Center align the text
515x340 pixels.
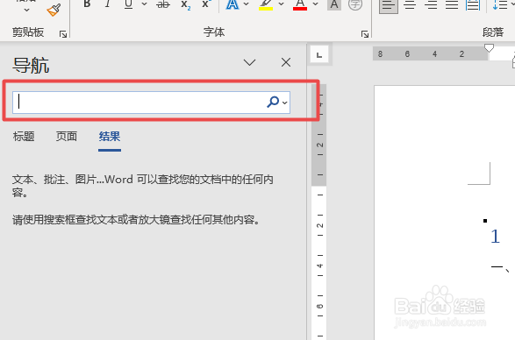(x=410, y=4)
